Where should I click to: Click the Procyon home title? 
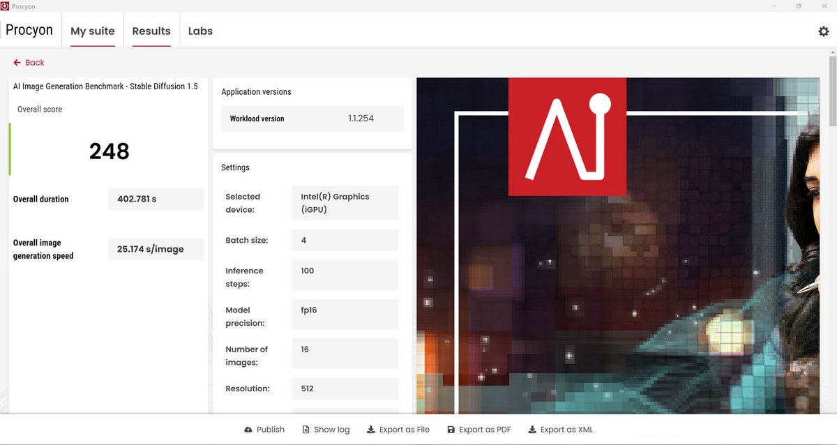(x=29, y=31)
